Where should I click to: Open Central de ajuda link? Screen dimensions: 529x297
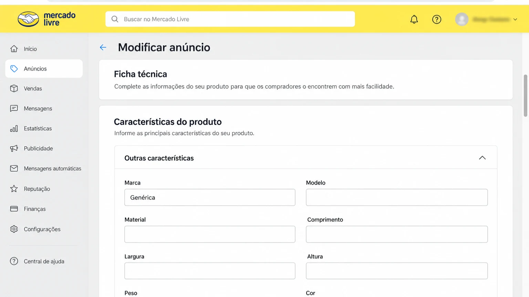[x=44, y=261]
